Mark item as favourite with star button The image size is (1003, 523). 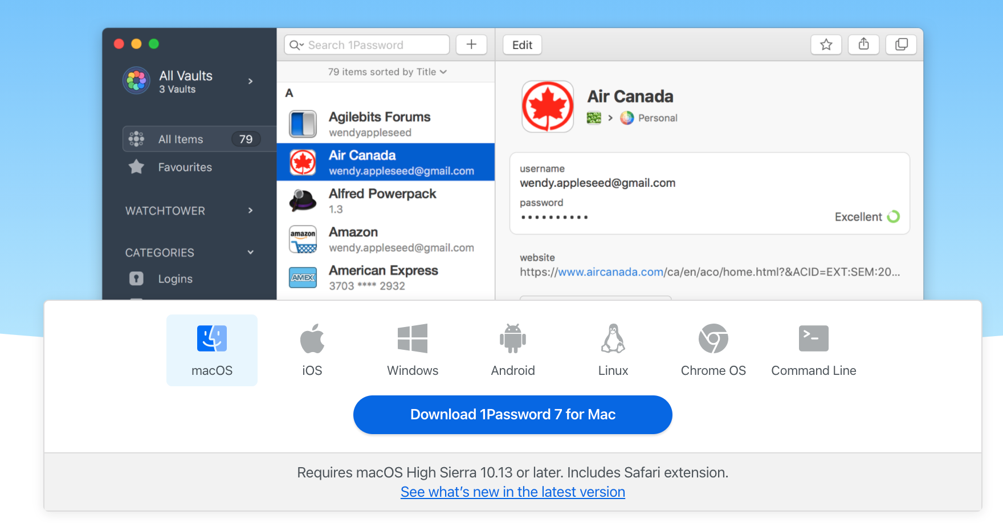coord(826,44)
